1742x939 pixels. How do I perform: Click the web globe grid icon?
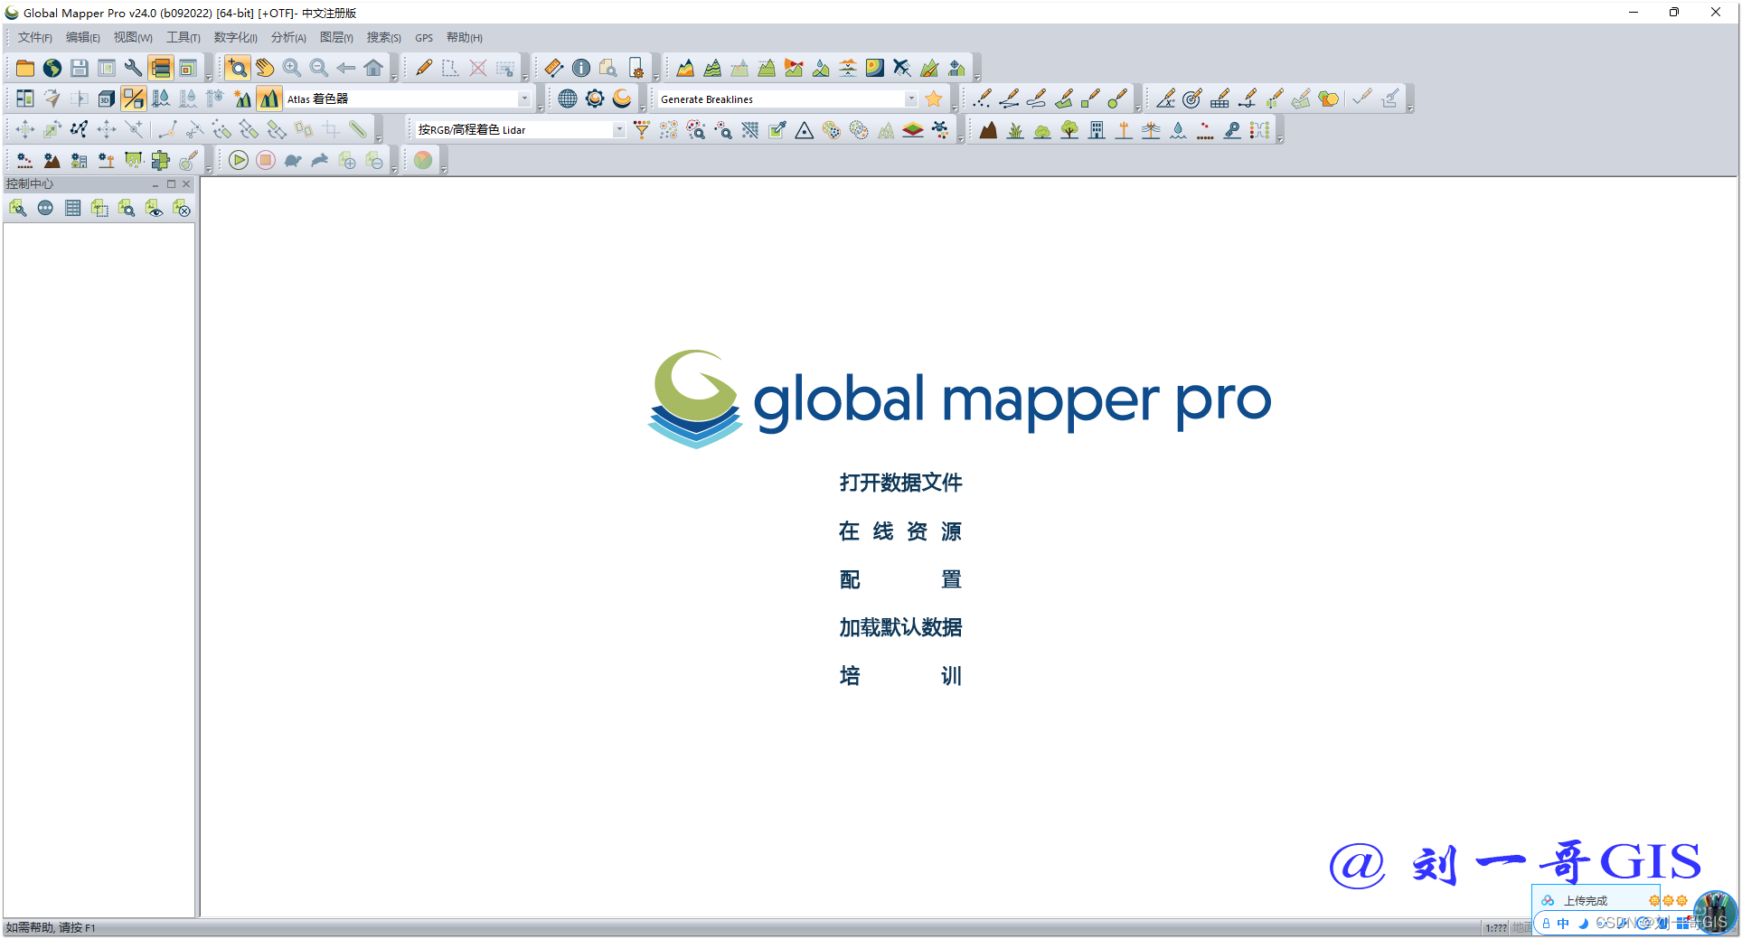[x=568, y=99]
